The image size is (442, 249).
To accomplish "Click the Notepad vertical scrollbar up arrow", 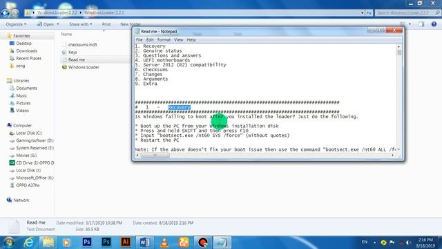I will [x=398, y=46].
